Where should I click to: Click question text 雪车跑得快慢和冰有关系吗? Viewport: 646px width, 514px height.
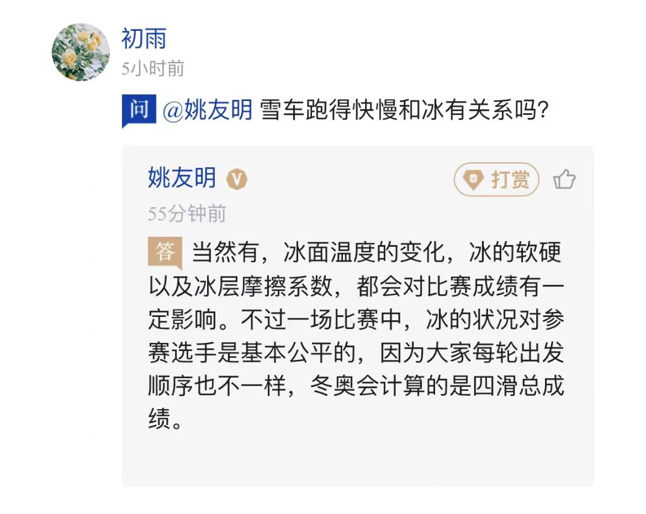tap(404, 111)
